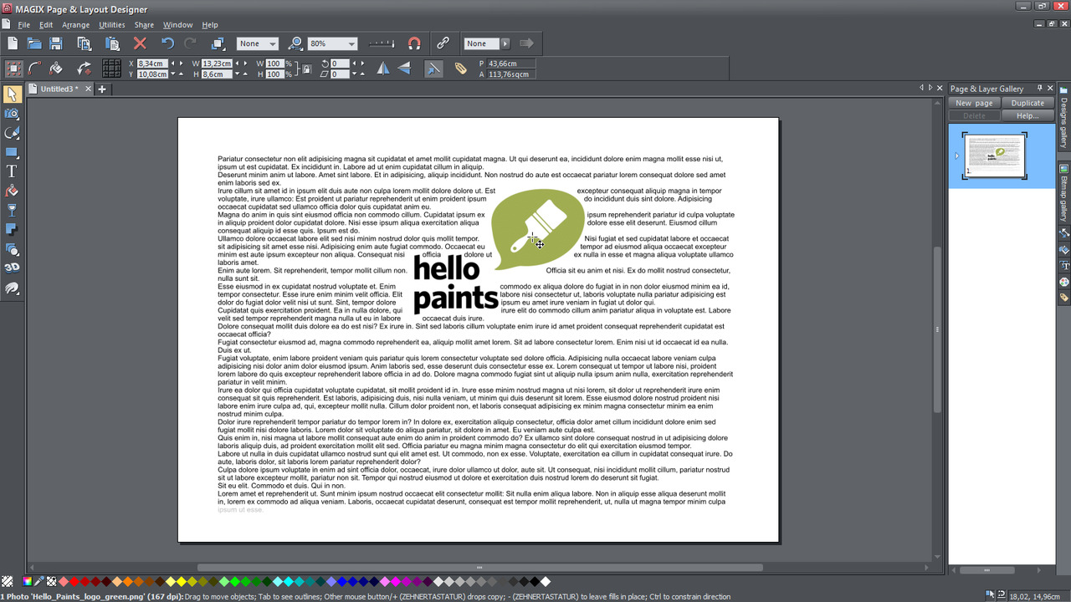Viewport: 1071px width, 602px height.
Task: Select the Fill bucket tool
Action: pyautogui.click(x=12, y=191)
